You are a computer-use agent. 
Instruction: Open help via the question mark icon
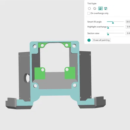[89, 40]
